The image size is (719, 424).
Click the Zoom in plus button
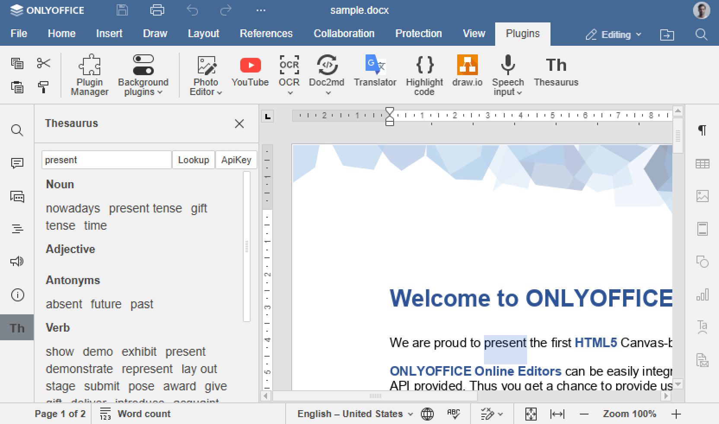pyautogui.click(x=676, y=414)
